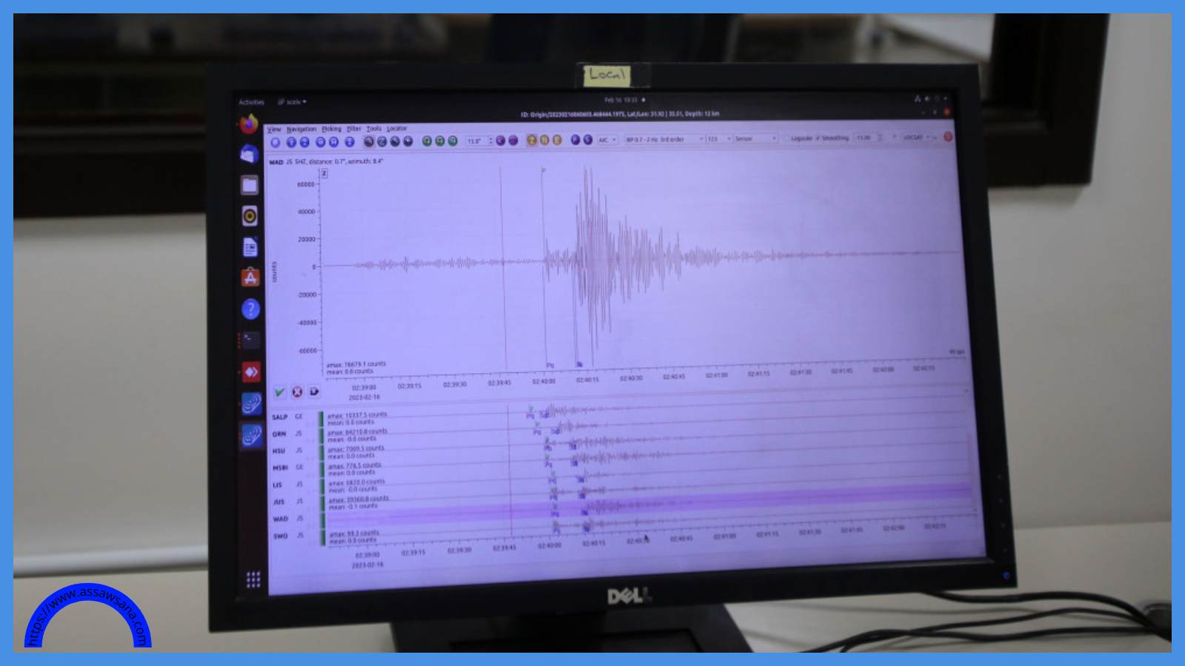Open Firefox from the Ubuntu dock

point(249,123)
